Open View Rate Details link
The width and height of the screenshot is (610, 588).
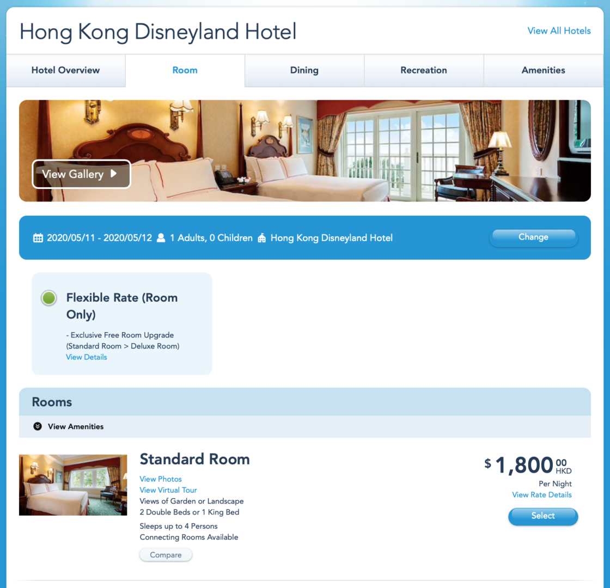541,495
